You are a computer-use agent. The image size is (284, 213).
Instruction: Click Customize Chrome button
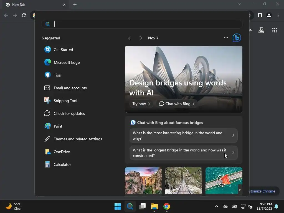tap(264, 191)
